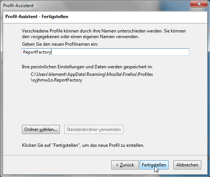Focus the profile name input field
The height and width of the screenshot is (177, 210).
pyautogui.click(x=105, y=52)
